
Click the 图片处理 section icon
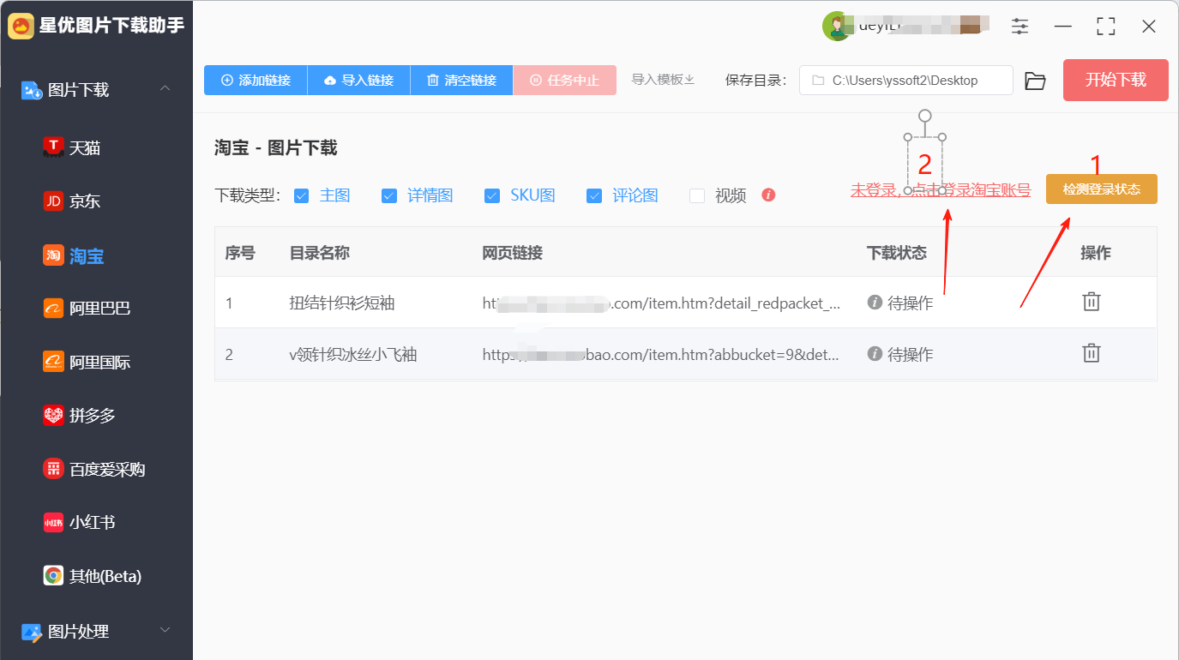pos(32,632)
